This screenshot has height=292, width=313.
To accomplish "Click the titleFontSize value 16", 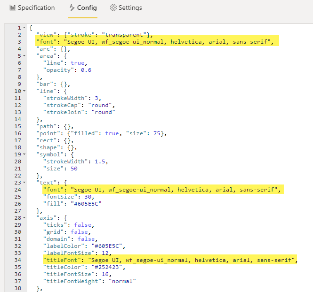I will coord(105,274).
